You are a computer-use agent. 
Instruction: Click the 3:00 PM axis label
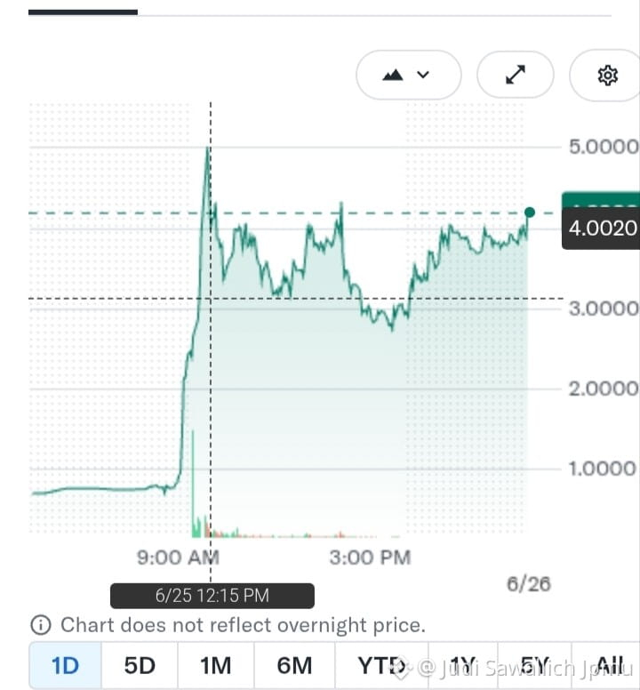pos(370,558)
